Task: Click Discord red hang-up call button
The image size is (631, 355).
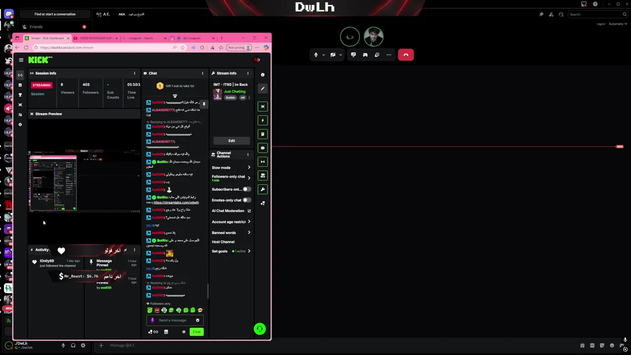Action: pos(406,55)
